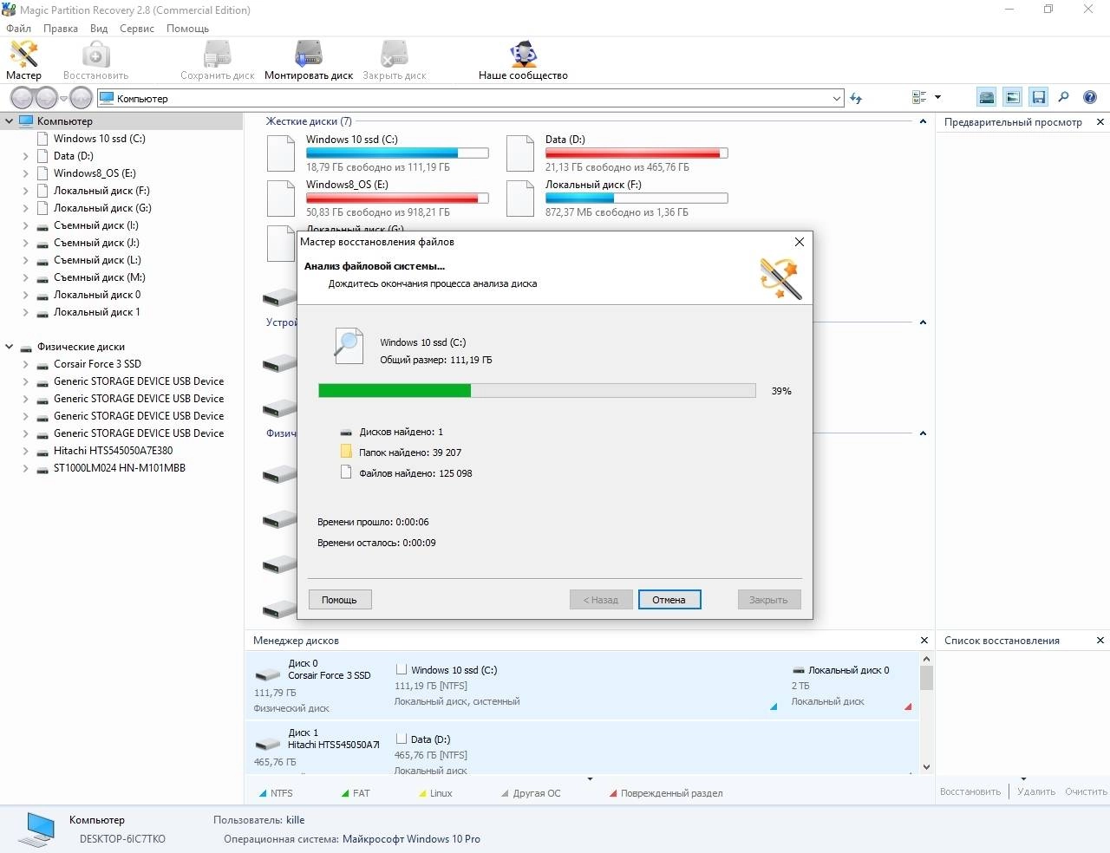Select ST1000LM024 HN-M101MBB in tree
Screen dimensions: 1110x853
[119, 468]
